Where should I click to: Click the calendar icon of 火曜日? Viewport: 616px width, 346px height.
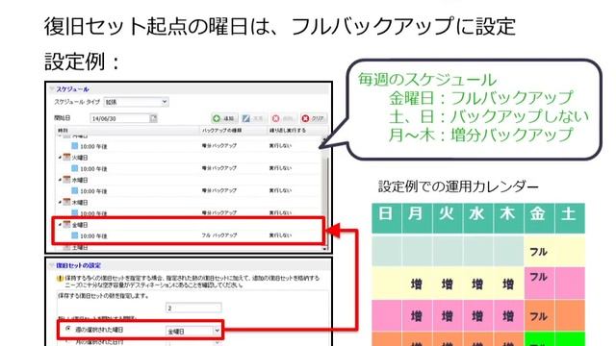66,158
